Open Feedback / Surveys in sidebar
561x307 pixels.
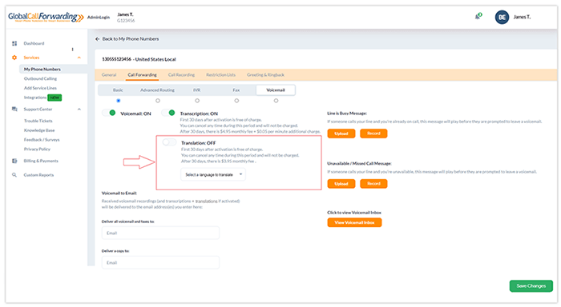click(x=42, y=140)
